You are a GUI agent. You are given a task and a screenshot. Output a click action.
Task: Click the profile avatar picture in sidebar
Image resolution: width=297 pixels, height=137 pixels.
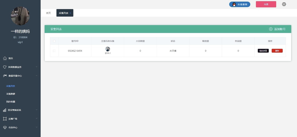point(20,16)
